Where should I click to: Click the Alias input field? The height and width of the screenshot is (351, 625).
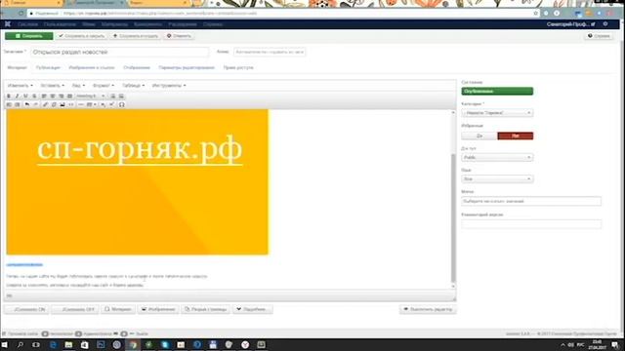270,52
